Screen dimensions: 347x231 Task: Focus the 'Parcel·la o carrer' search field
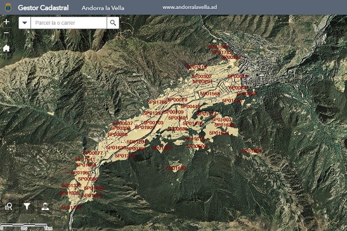[x=69, y=23]
